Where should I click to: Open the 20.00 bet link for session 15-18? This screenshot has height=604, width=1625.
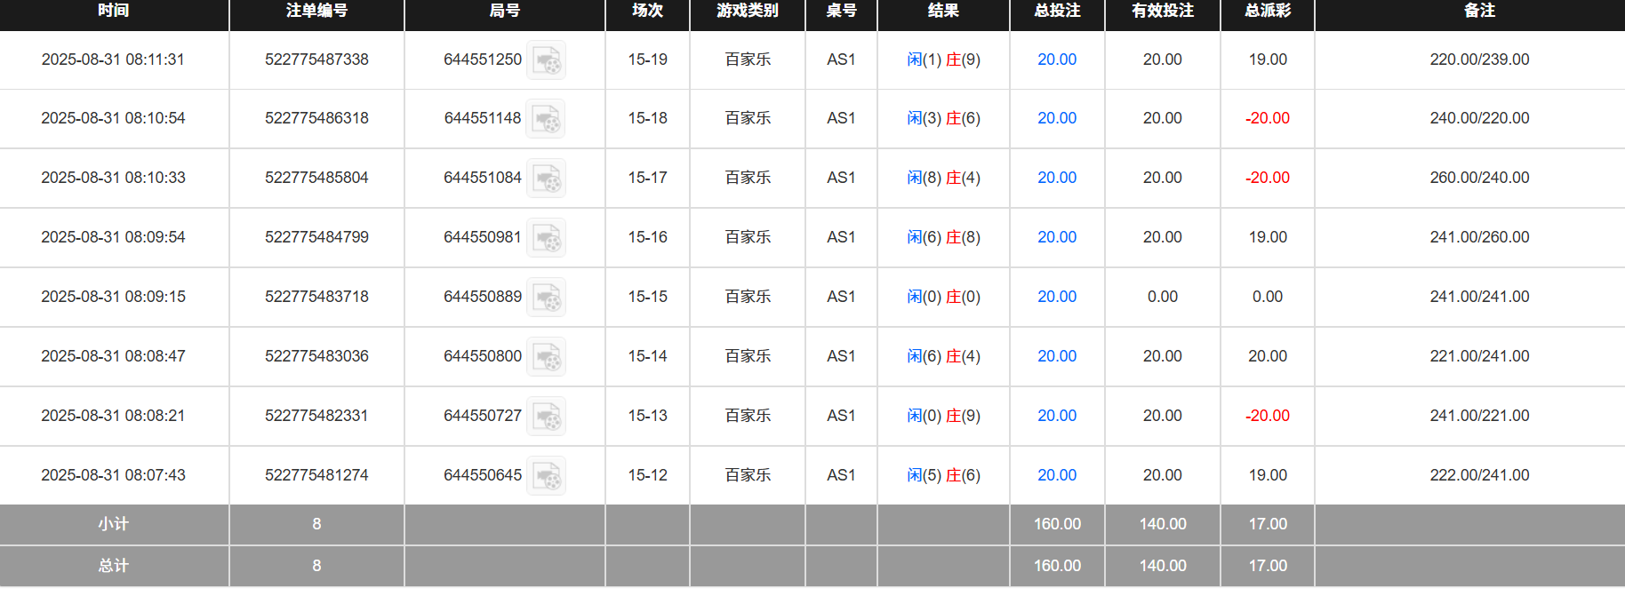click(x=1056, y=118)
